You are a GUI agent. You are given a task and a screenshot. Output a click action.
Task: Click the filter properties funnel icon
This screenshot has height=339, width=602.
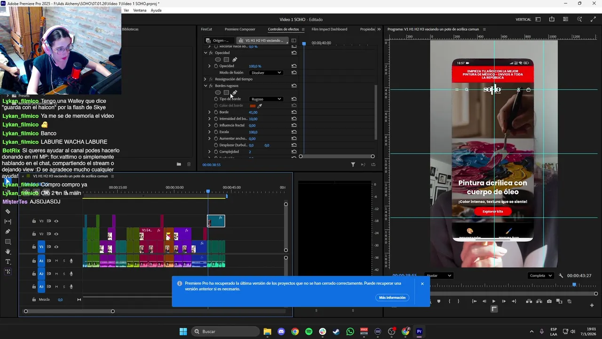[353, 164]
